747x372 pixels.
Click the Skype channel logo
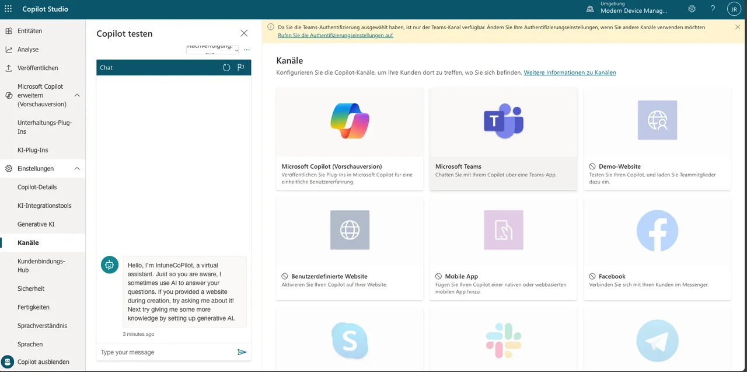350,340
